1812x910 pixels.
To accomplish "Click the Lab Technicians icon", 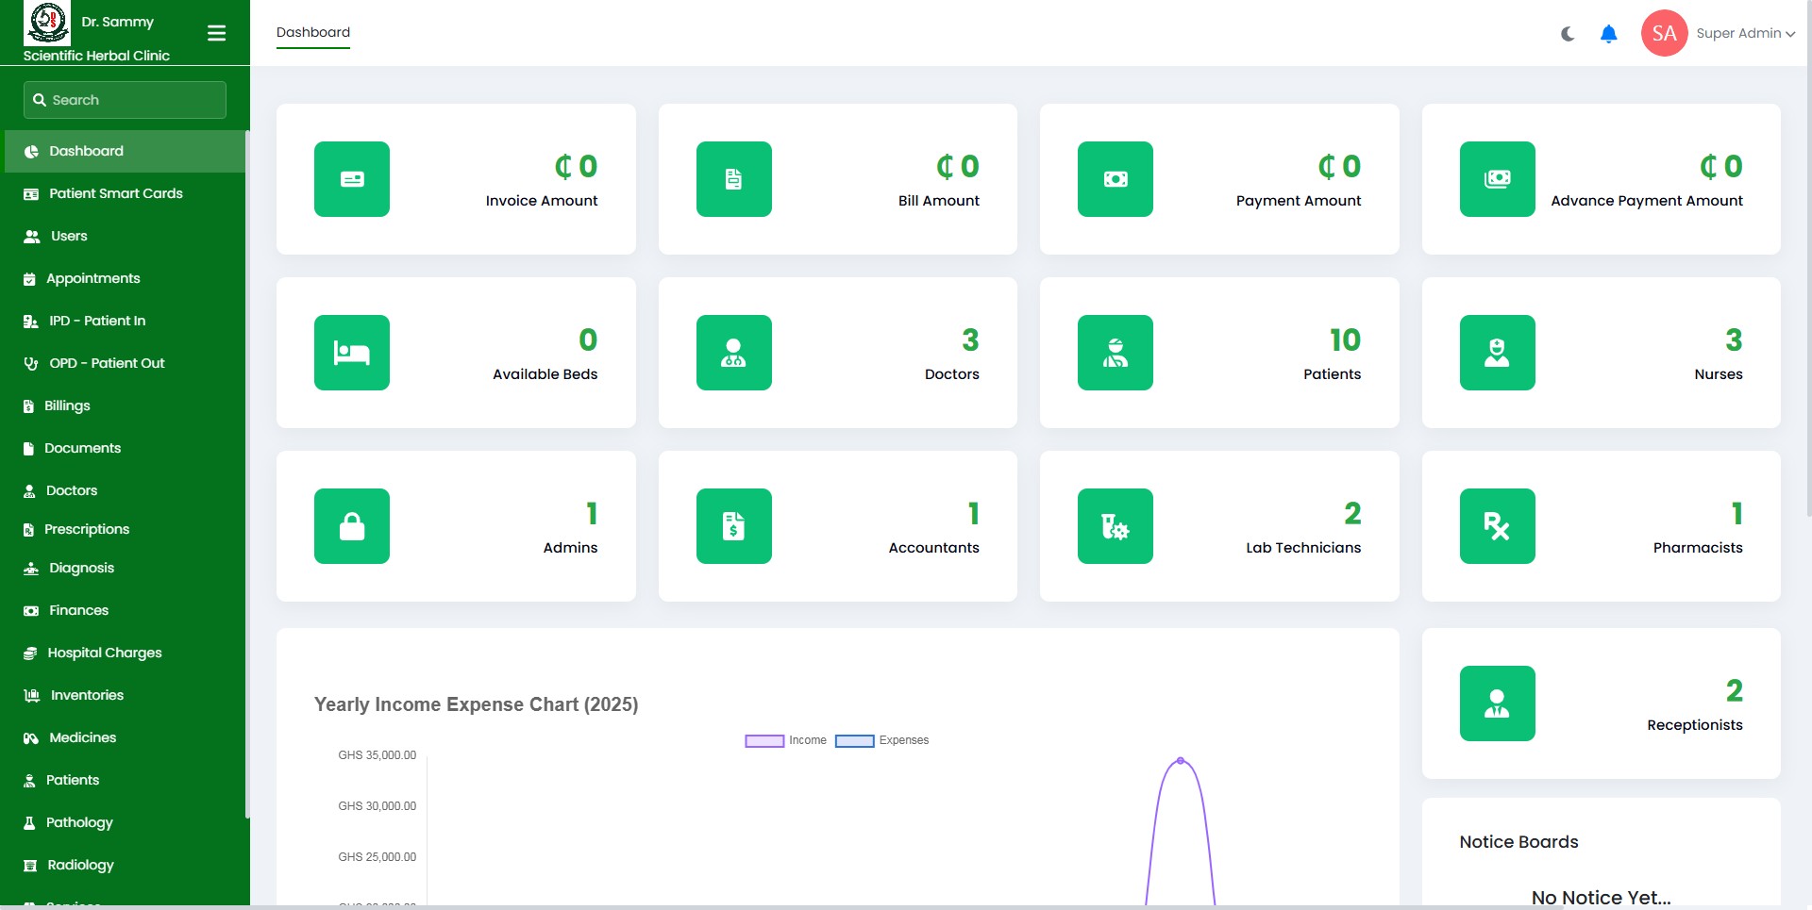I will pos(1115,526).
